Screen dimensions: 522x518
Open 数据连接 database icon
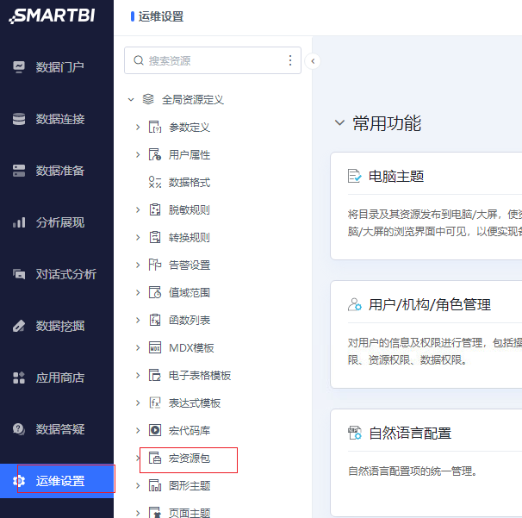click(19, 119)
